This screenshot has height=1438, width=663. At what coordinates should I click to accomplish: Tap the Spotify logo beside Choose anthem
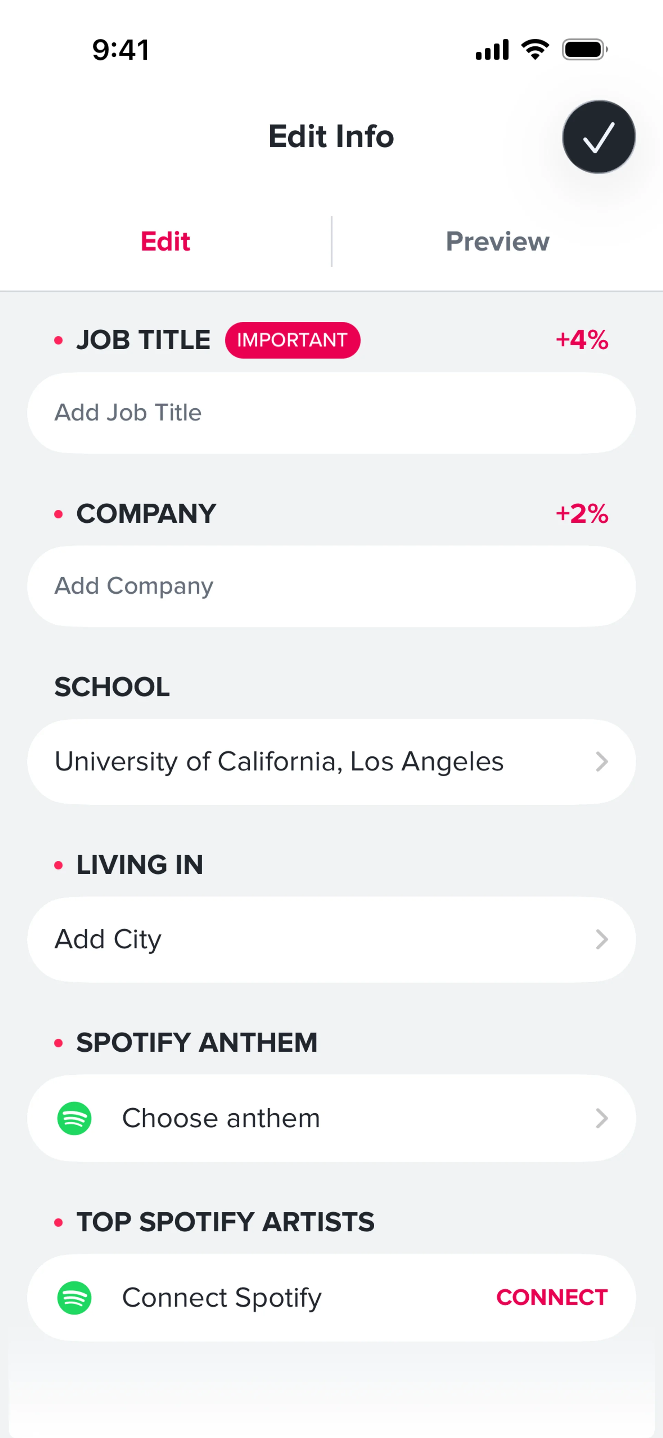pyautogui.click(x=74, y=1118)
